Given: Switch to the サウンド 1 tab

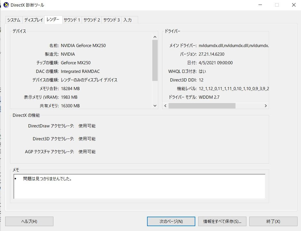Looking at the screenshot, I should (x=72, y=20).
